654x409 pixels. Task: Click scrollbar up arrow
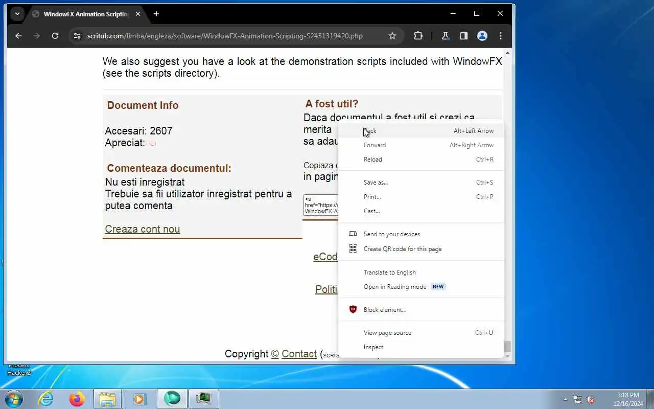click(507, 53)
